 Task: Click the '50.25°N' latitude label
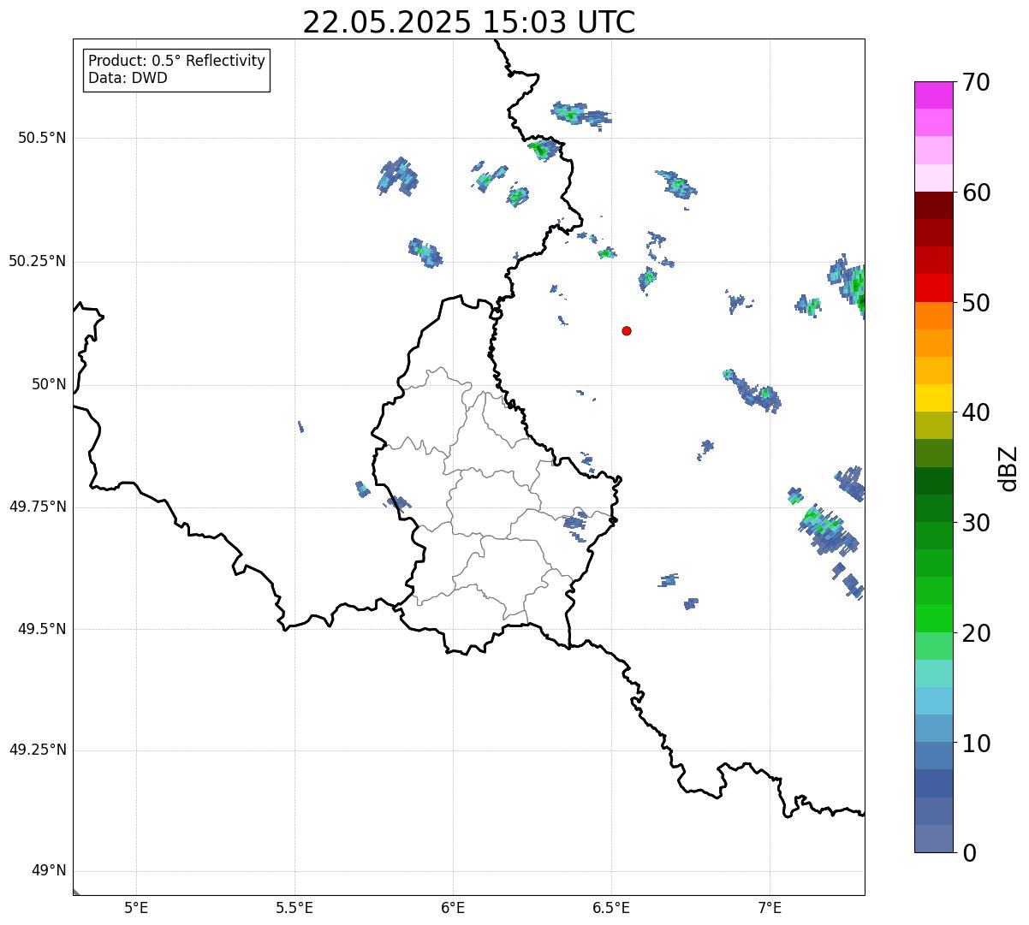(38, 261)
